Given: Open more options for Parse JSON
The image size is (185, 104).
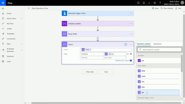Looking at the screenshot, I should [x=131, y=34].
